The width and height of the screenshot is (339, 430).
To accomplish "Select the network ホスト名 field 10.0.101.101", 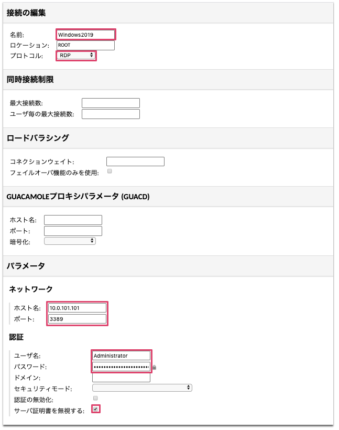I will (77, 308).
